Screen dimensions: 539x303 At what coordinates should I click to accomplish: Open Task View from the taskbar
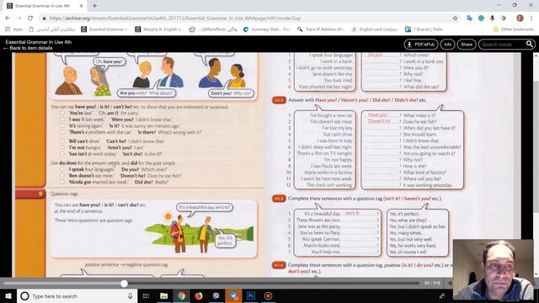click(x=146, y=295)
